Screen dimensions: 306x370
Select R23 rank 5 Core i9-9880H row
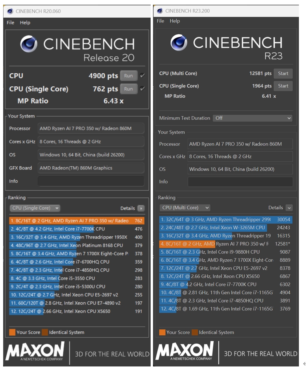[226, 252]
